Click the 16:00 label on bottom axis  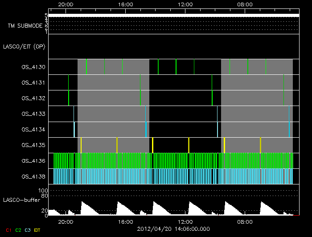click(x=126, y=222)
